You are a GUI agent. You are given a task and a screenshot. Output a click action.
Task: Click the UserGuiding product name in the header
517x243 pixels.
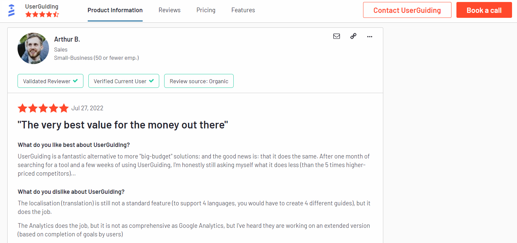pos(42,7)
